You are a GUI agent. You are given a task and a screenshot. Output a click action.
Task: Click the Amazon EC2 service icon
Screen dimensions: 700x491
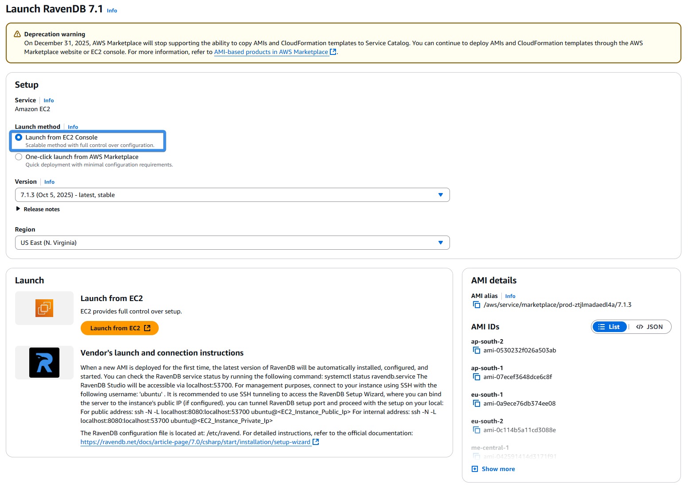[x=44, y=308]
